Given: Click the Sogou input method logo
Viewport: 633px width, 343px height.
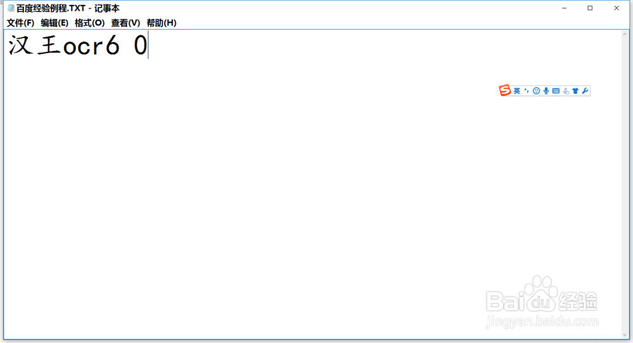Looking at the screenshot, I should click(x=505, y=90).
